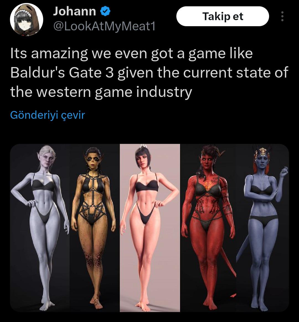Click the display name Johann
Image resolution: width=299 pixels, height=322 pixels.
(x=74, y=11)
